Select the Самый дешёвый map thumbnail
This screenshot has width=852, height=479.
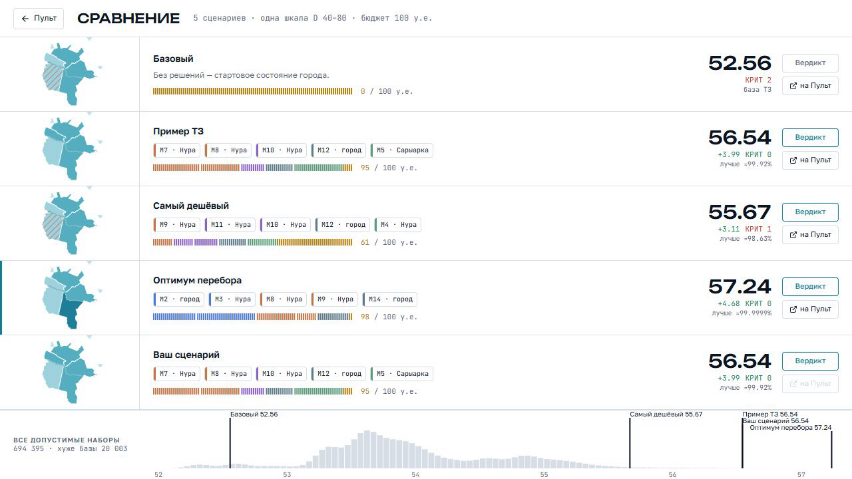click(x=69, y=224)
